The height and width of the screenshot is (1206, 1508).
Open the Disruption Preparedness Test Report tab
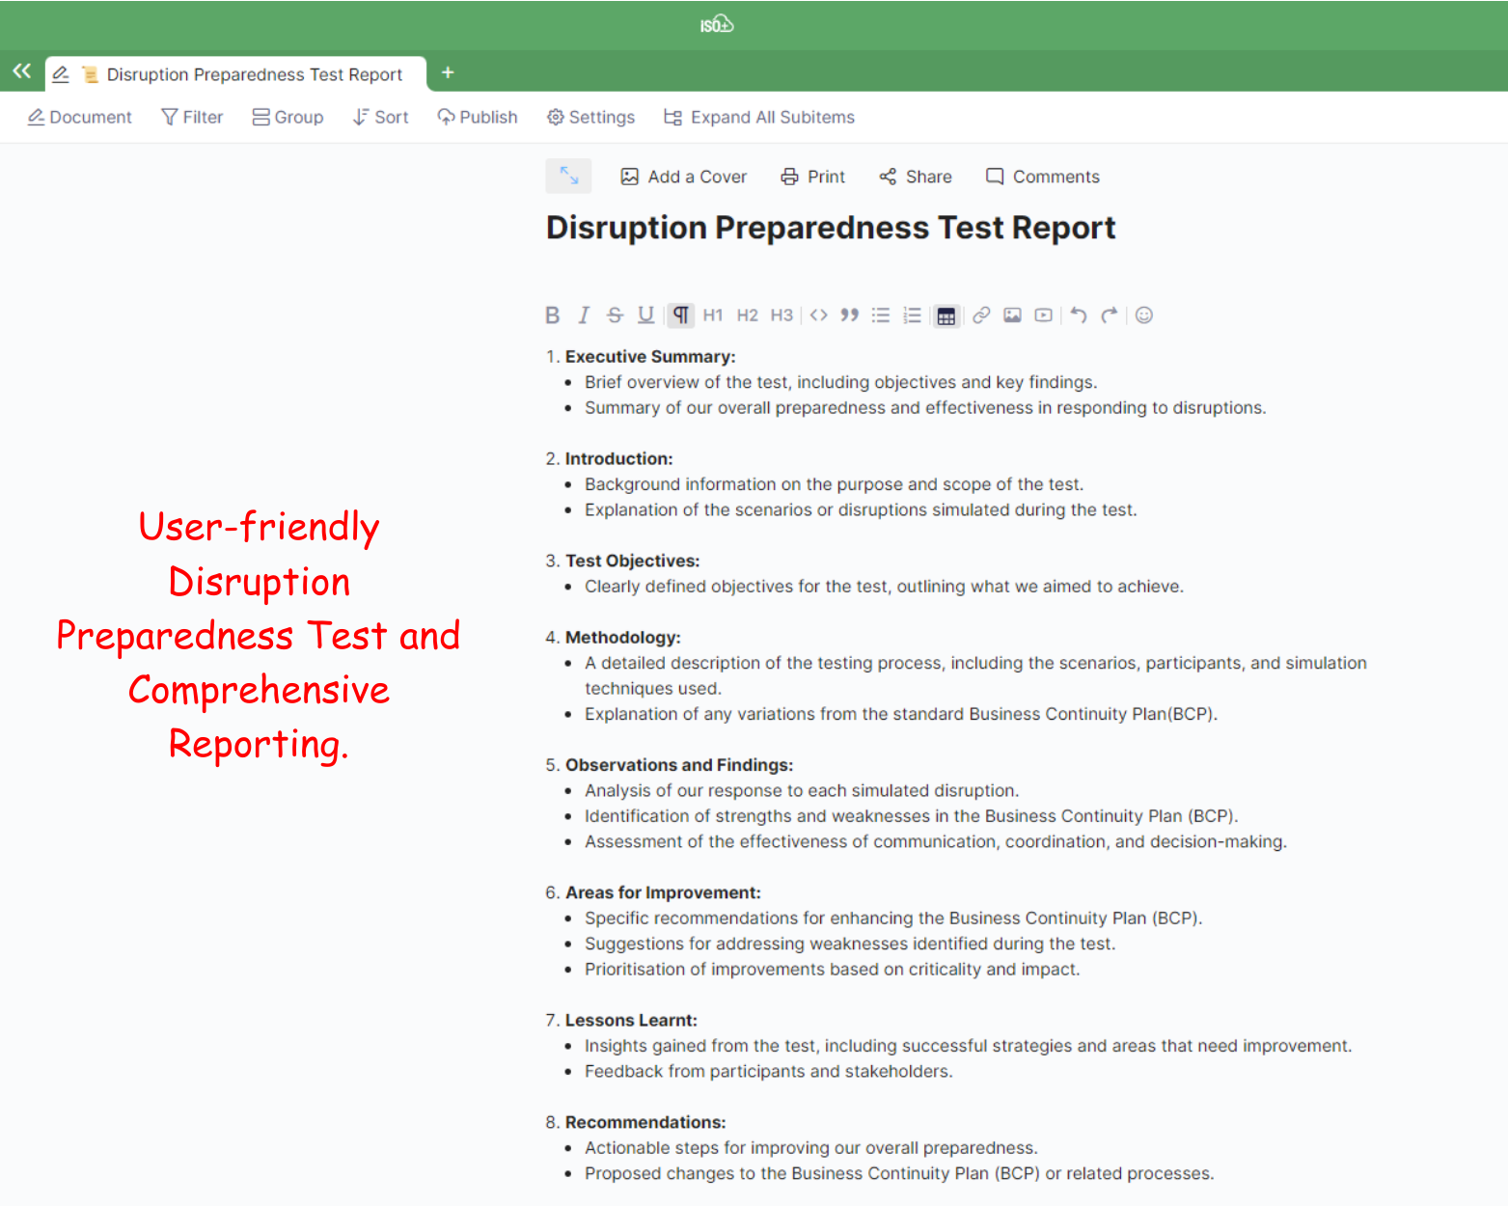point(254,74)
